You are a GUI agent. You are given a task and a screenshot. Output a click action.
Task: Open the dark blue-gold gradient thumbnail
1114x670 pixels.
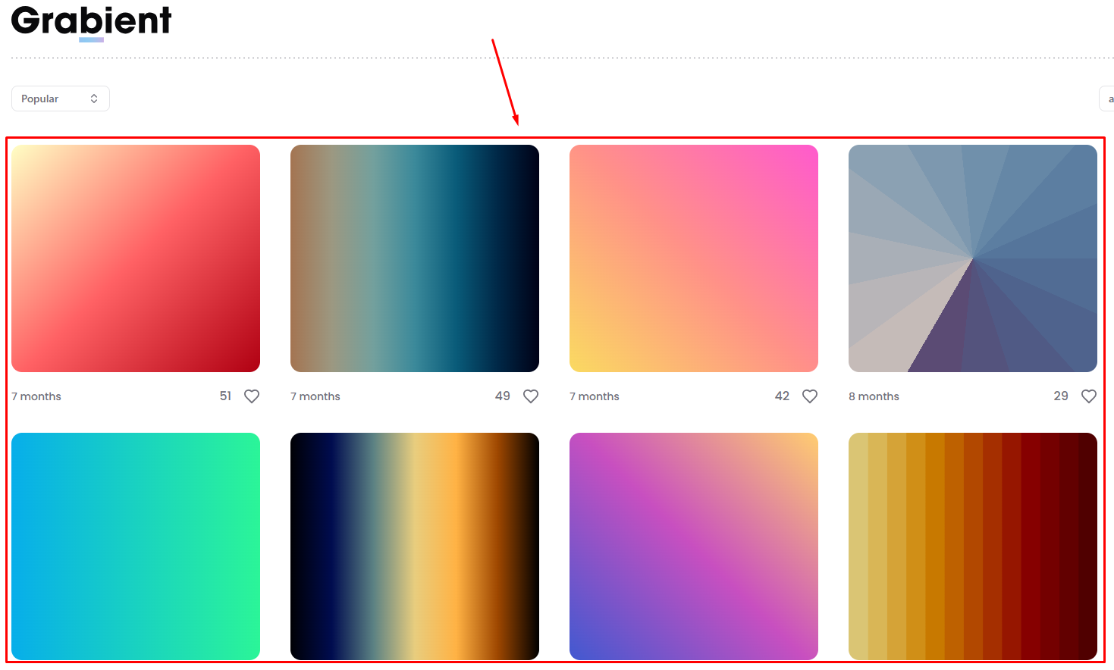tap(414, 545)
